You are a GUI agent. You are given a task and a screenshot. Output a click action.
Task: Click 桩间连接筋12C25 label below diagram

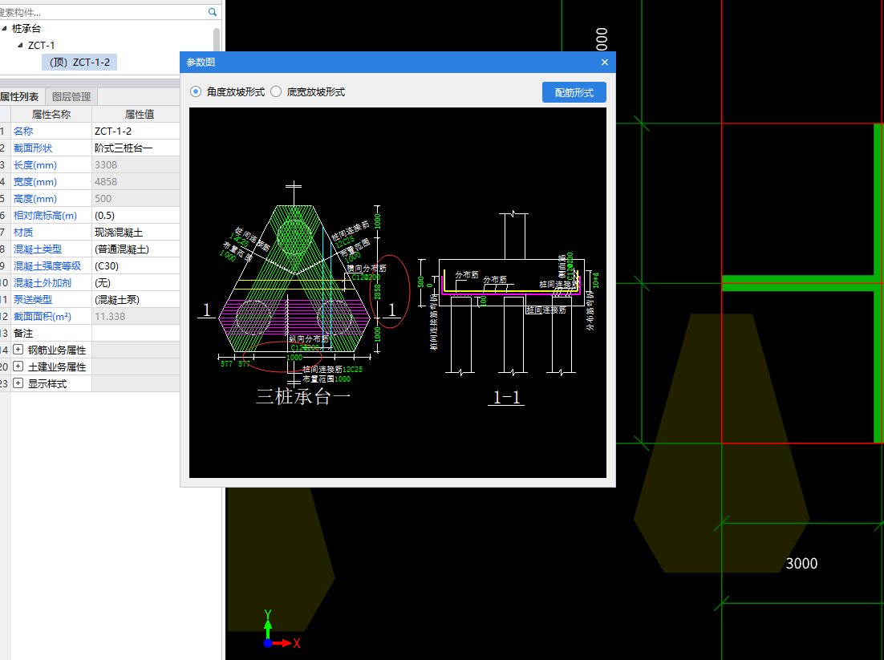click(332, 369)
